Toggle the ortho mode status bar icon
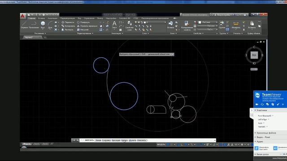This screenshot has width=287, height=161. click(x=182, y=144)
